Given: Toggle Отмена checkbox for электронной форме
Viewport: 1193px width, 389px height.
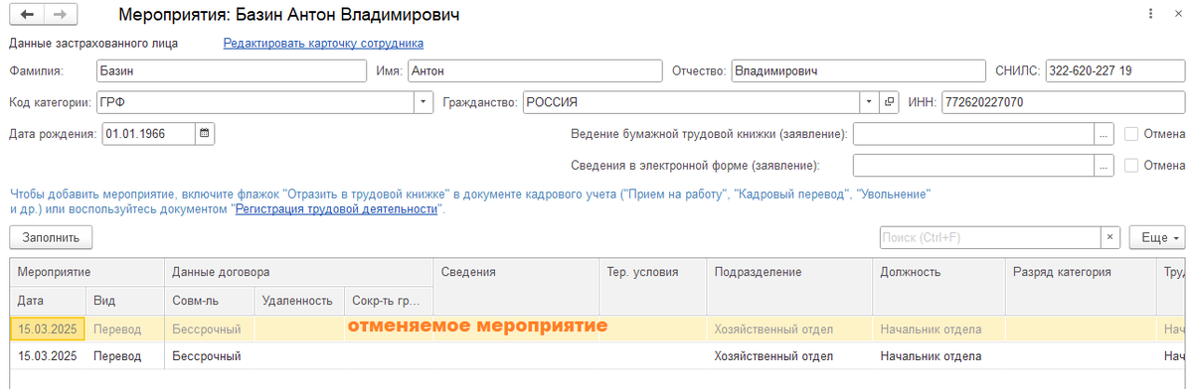Looking at the screenshot, I should (1131, 165).
